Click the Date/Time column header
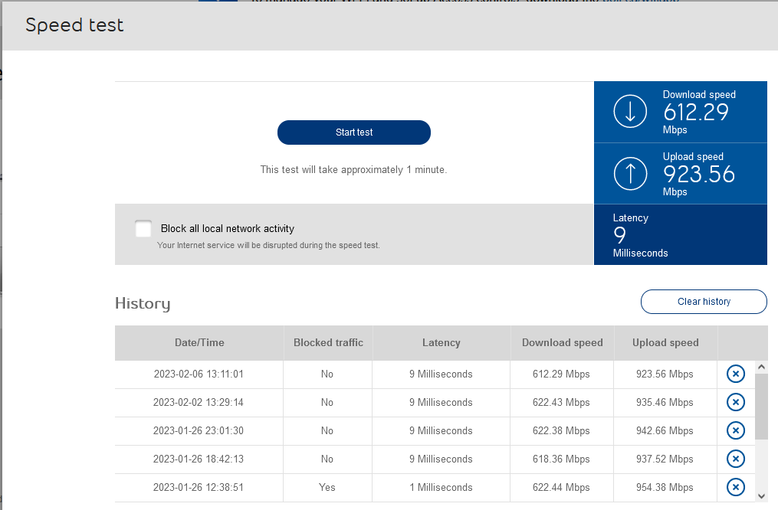 (199, 343)
